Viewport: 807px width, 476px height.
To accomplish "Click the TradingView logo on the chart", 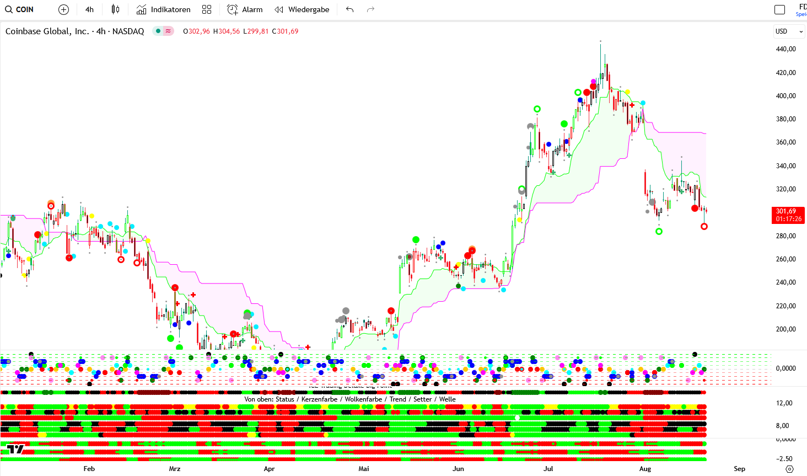I will 15,449.
